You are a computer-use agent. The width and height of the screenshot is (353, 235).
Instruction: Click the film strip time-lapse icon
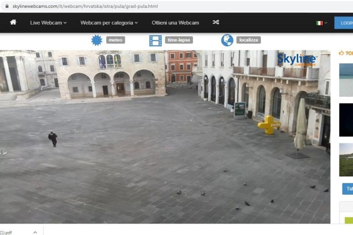coord(155,41)
